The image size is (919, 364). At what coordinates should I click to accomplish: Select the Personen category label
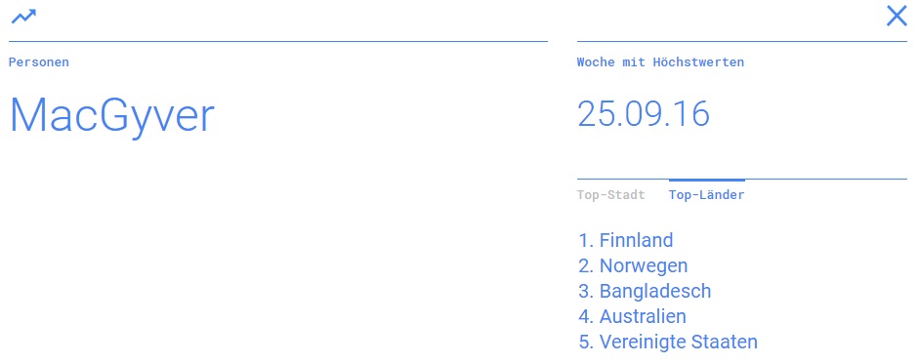pos(39,62)
